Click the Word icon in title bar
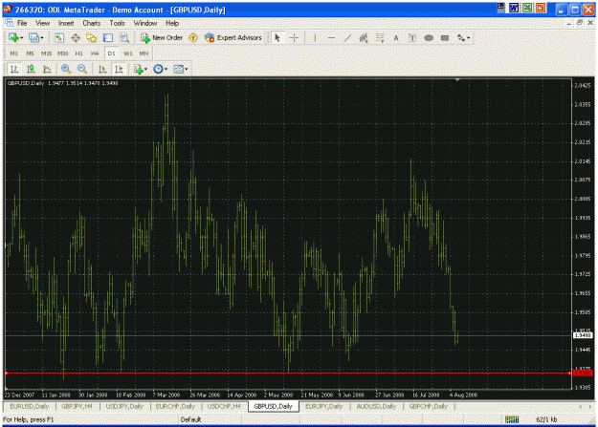Image resolution: width=598 pixels, height=427 pixels. [514, 8]
